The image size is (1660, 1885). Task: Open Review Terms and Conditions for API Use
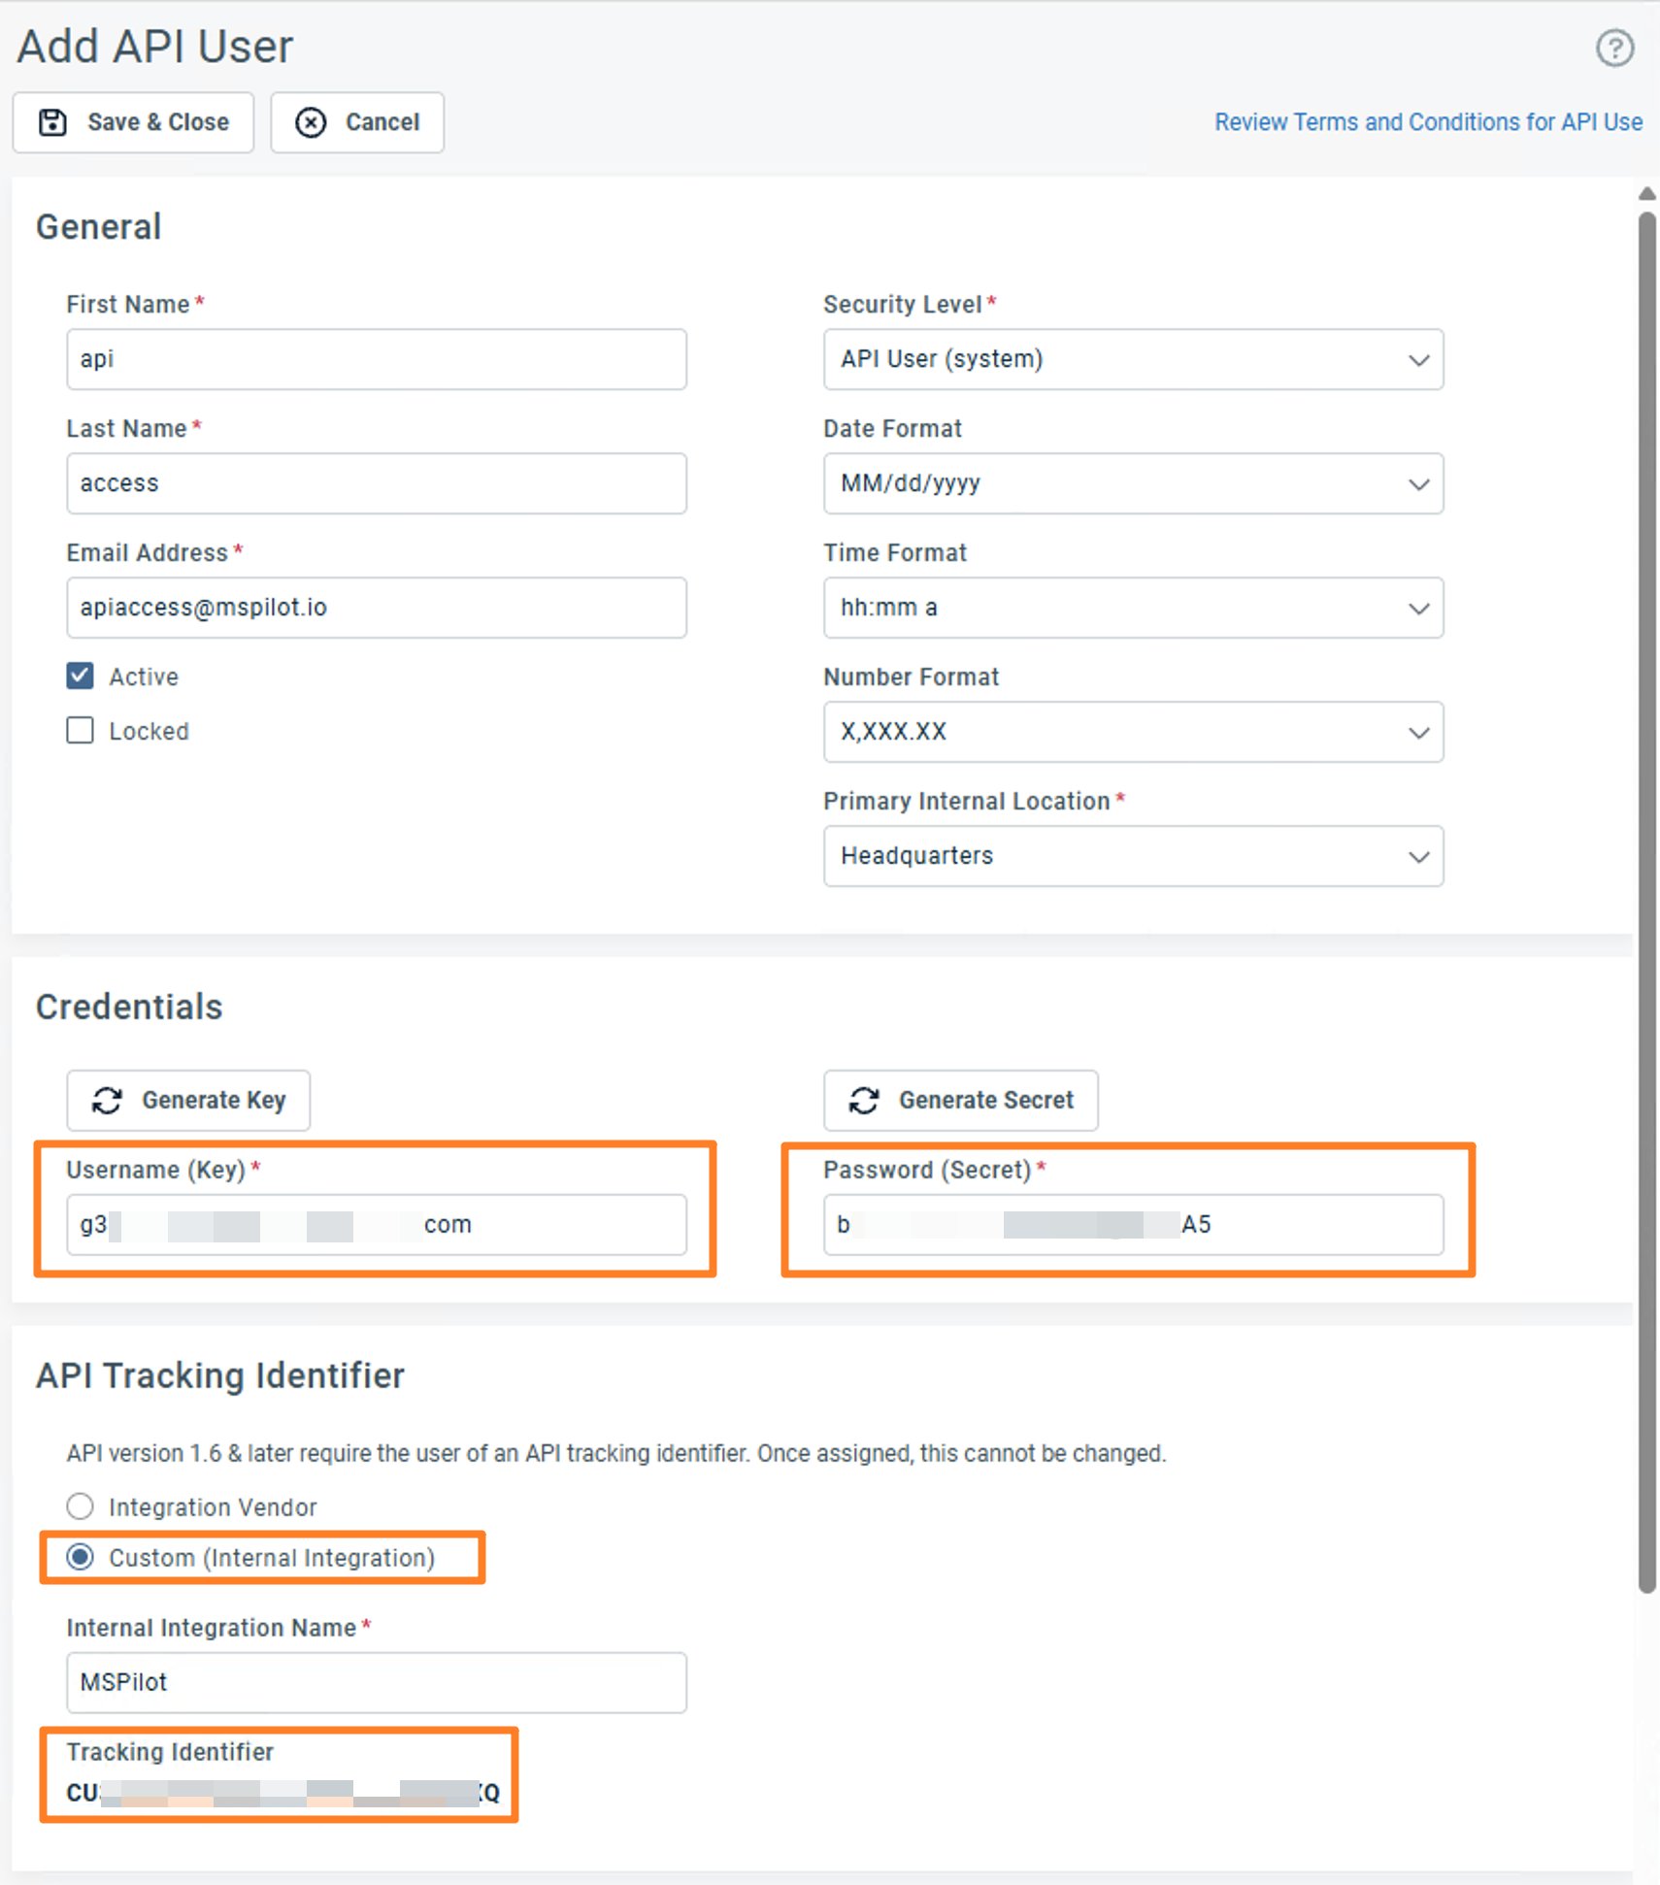1428,122
